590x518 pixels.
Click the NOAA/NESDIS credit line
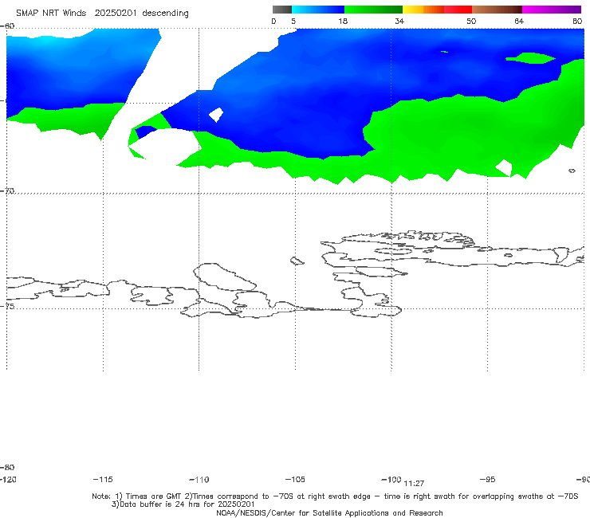tap(329, 512)
